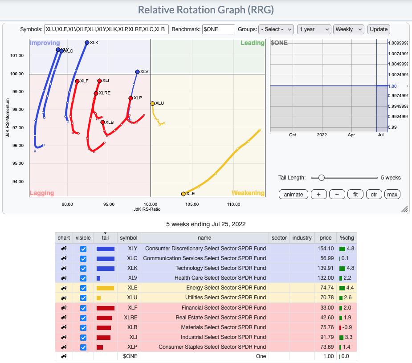Open chart icon for XLC row
412x363 pixels.
click(64, 258)
